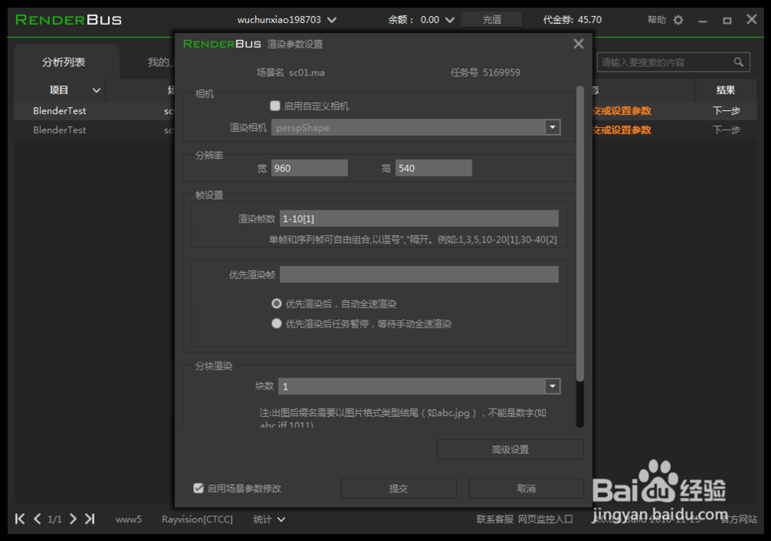The height and width of the screenshot is (541, 771).
Task: Click the search magnifier icon
Action: point(739,62)
